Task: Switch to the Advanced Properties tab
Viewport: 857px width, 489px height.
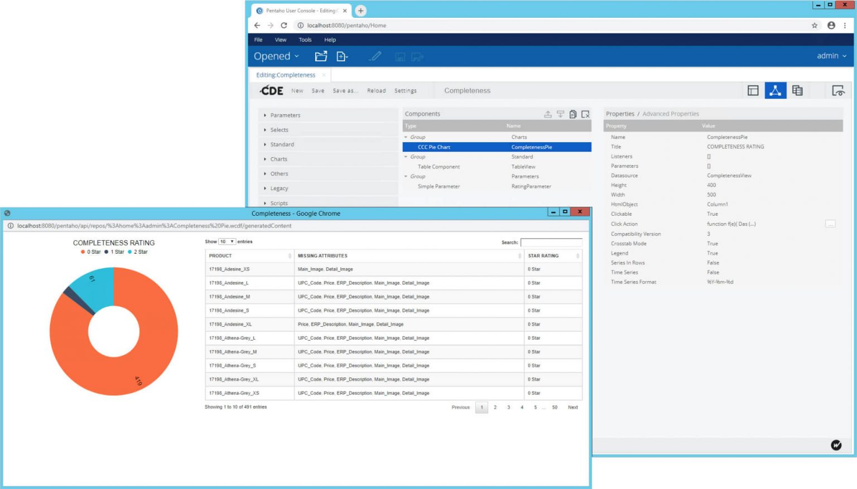Action: pos(670,113)
